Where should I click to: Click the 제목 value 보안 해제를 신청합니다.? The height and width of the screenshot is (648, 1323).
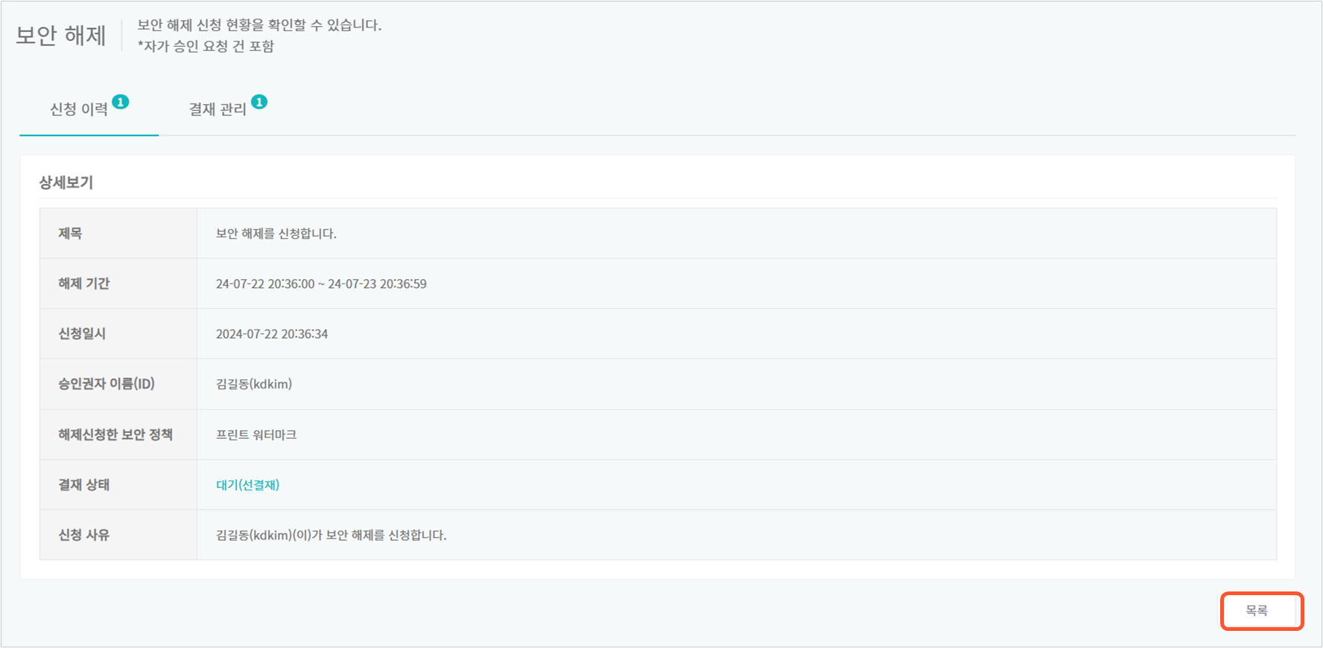pos(276,234)
